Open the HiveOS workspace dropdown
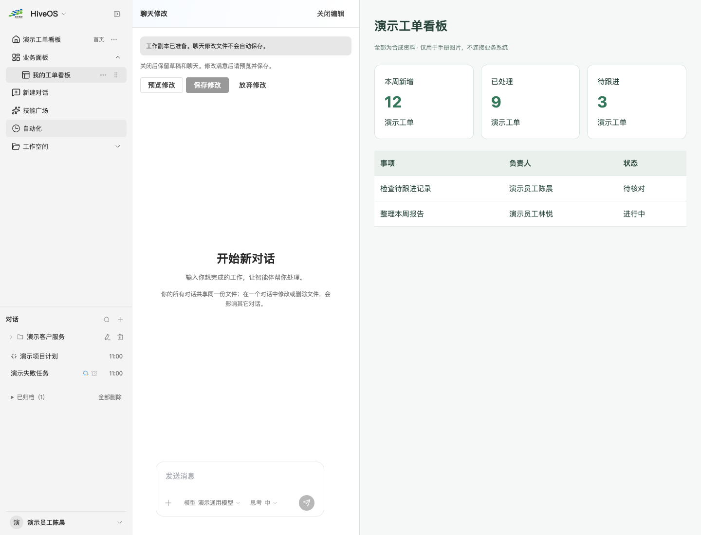Viewport: 701px width, 535px height. coord(48,14)
